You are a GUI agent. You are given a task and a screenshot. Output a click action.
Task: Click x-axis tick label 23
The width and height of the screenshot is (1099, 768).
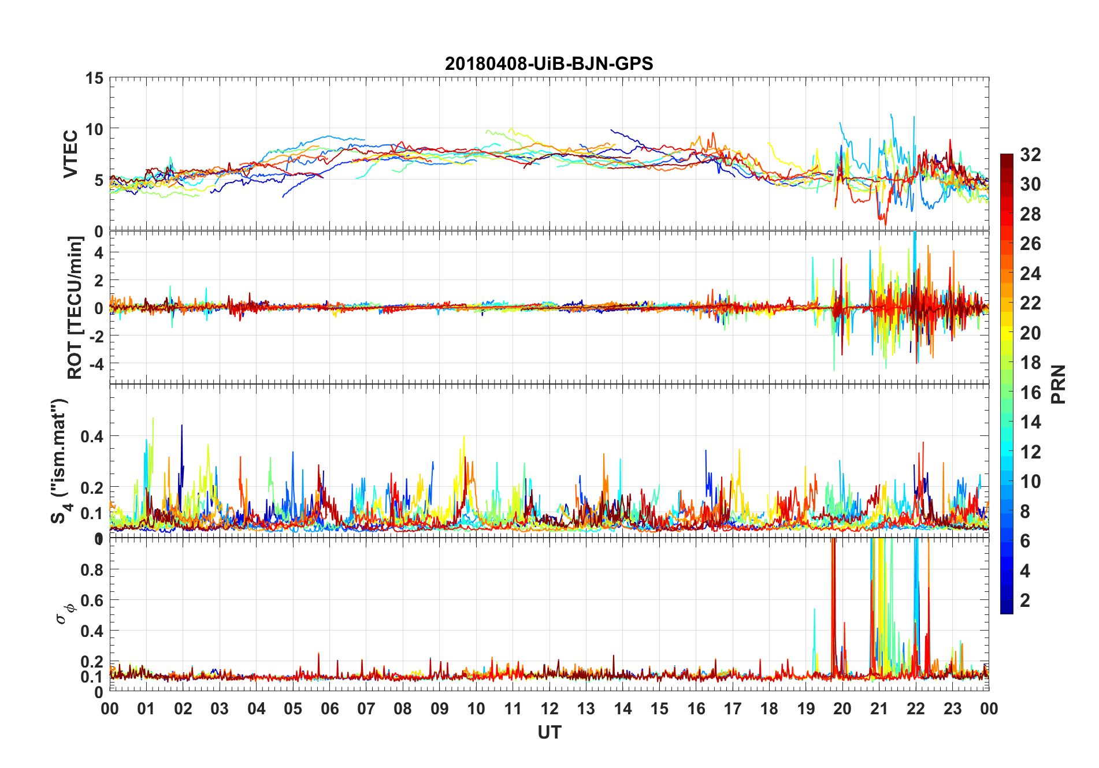[952, 709]
